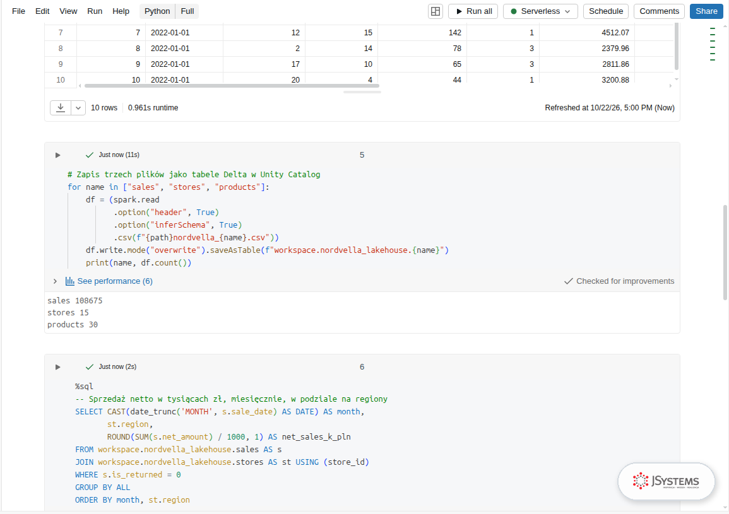The width and height of the screenshot is (729, 514).
Task: Click the notebook's vertical scrollbar thumb
Action: (x=725, y=252)
